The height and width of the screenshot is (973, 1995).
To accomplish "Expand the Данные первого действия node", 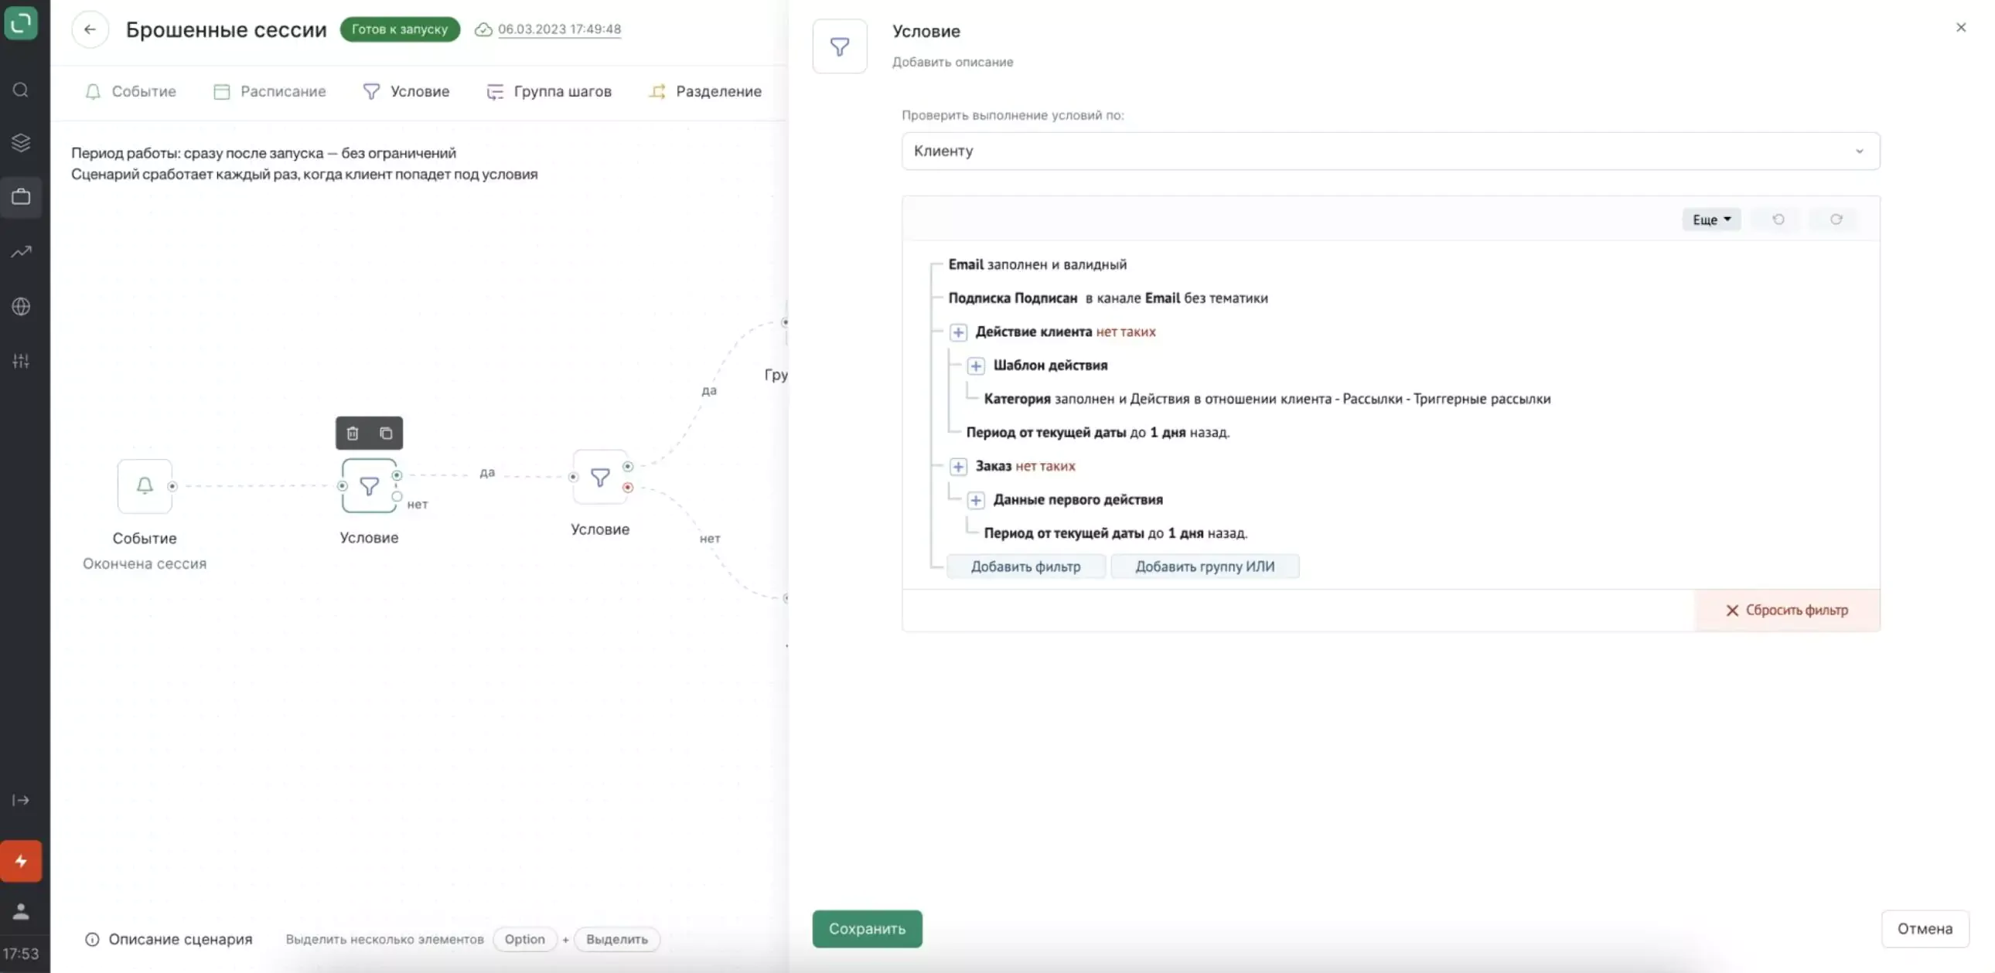I will (x=976, y=500).
